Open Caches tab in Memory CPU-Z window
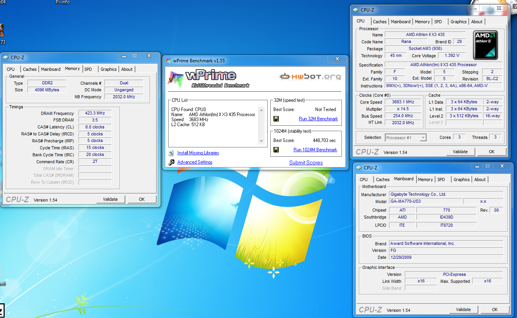Screen dimensions: 517x318 tap(30, 69)
